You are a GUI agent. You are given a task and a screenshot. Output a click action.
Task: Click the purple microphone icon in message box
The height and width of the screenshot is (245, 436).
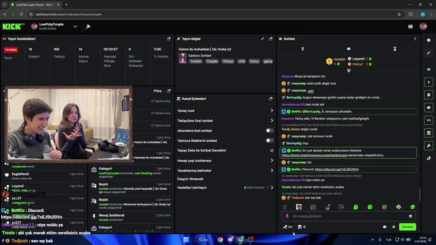pos(287,216)
